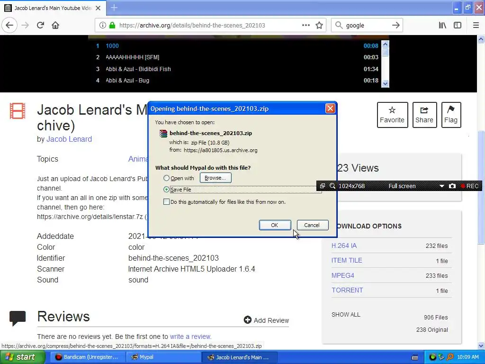
Task: Click the google search input field
Action: point(367,26)
